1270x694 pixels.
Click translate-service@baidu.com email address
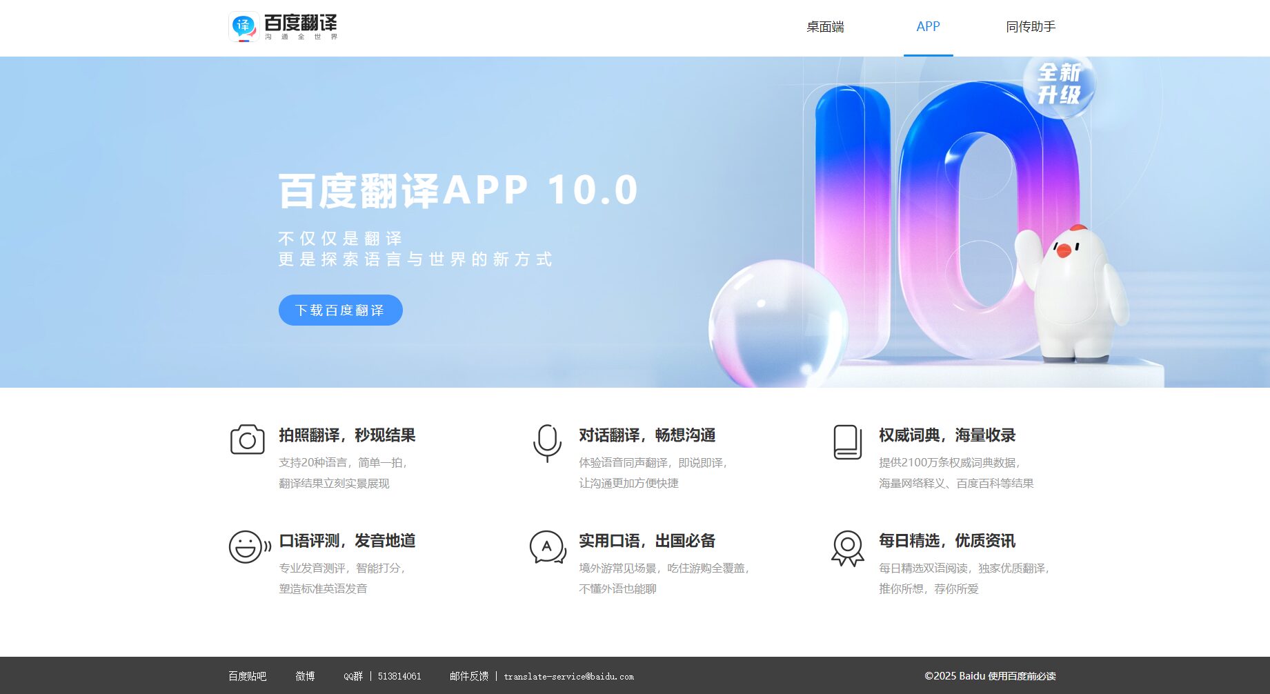pos(568,677)
